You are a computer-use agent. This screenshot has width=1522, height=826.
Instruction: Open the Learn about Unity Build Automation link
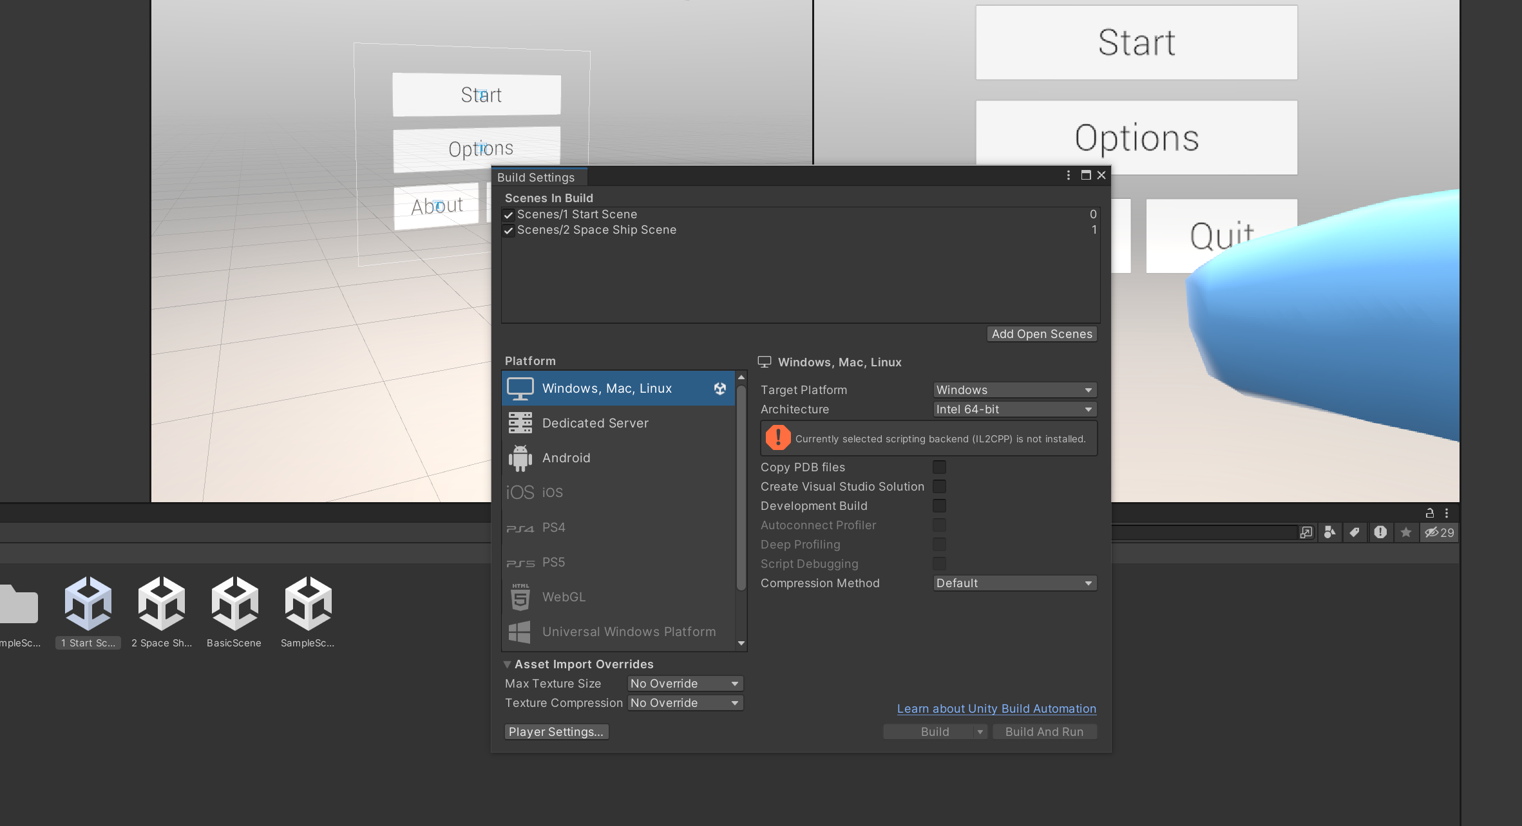click(996, 709)
